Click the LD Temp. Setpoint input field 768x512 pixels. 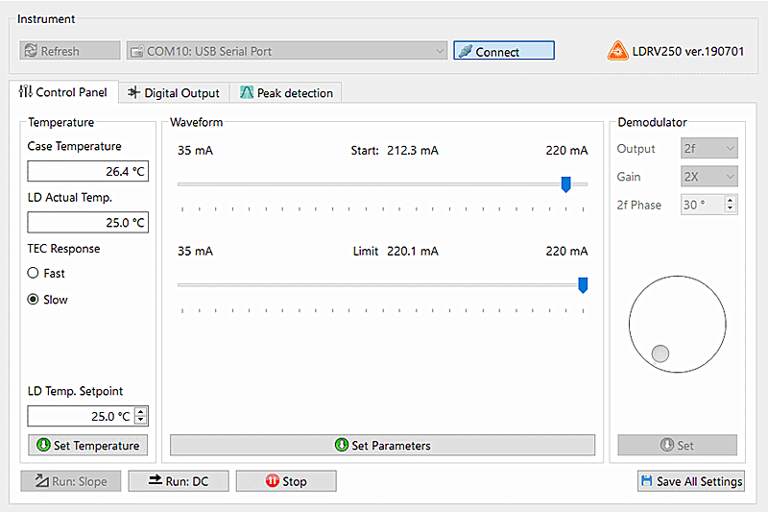pos(82,417)
